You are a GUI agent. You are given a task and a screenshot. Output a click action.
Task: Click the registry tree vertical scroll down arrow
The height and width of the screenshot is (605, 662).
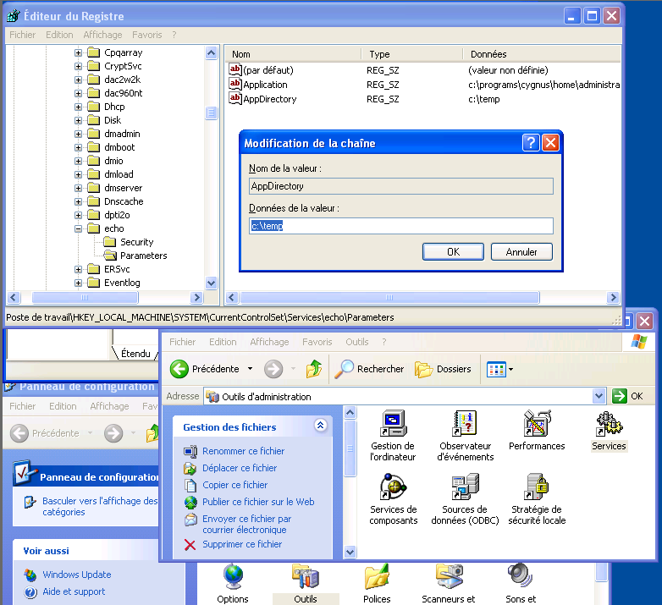211,283
